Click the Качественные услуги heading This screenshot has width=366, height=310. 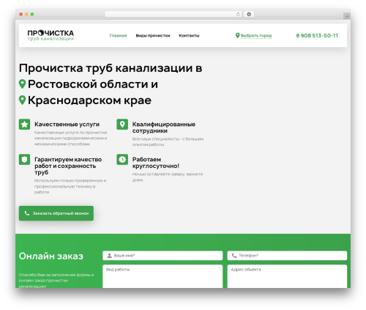(67, 125)
